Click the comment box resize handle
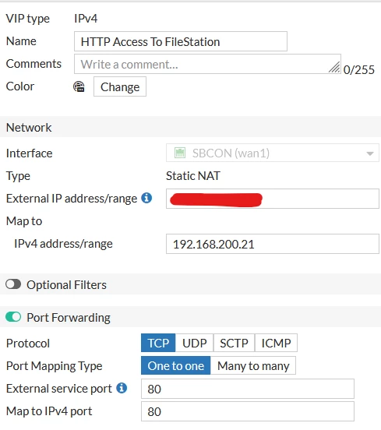Viewport: 381px width, 430px height. pyautogui.click(x=334, y=67)
